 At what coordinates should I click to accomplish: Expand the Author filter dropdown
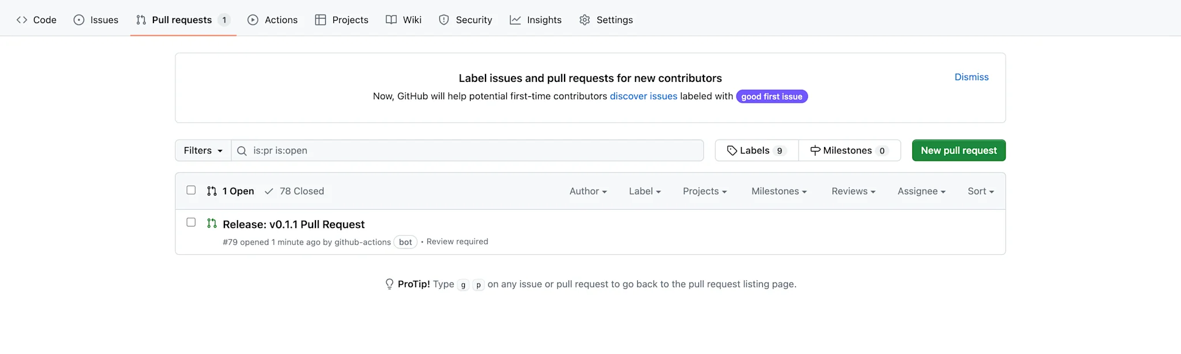[x=588, y=191]
